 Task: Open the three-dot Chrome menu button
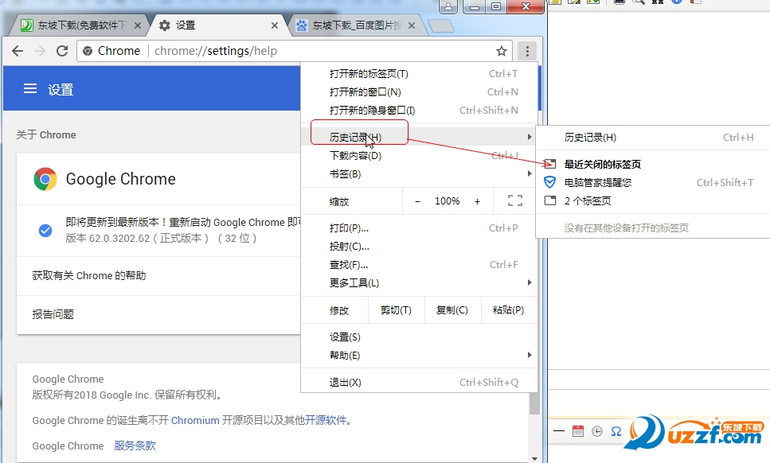tap(527, 51)
